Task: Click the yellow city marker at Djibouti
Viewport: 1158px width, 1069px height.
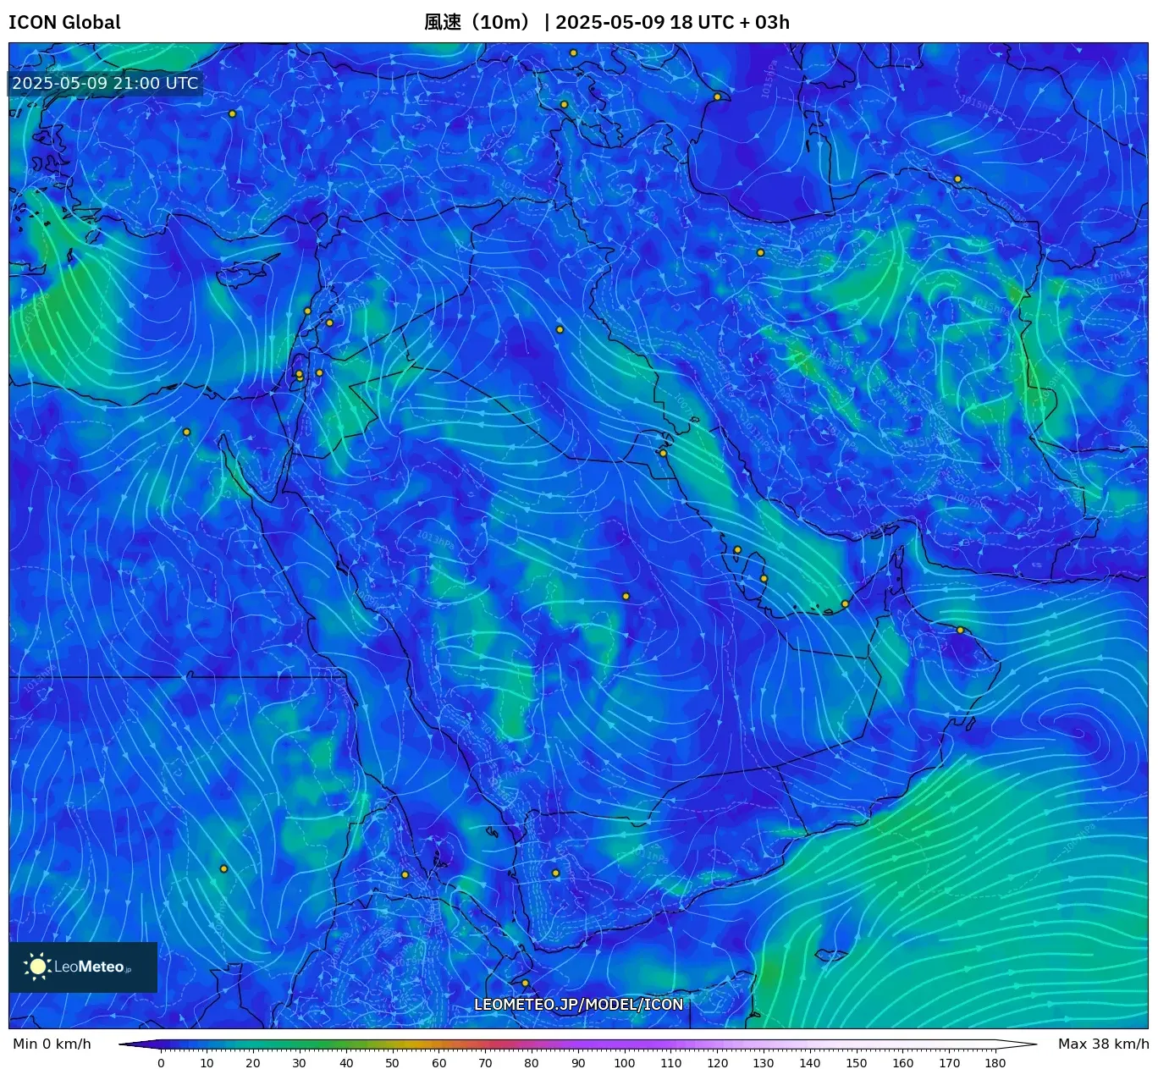Action: tap(525, 983)
